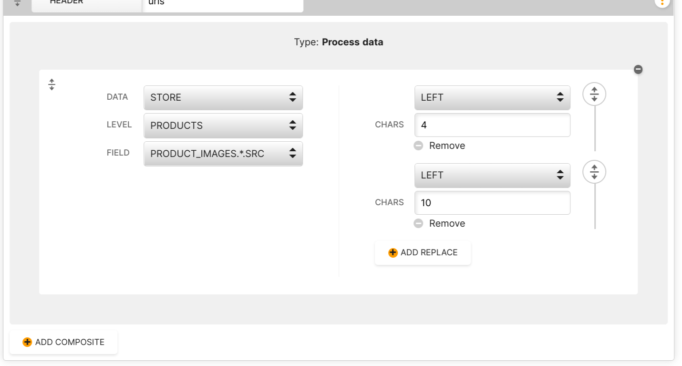
Task: Open the first LEFT replace type dropdown
Action: pos(492,97)
